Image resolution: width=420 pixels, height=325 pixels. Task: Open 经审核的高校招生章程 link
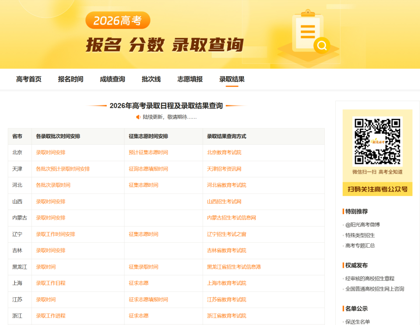point(370,279)
